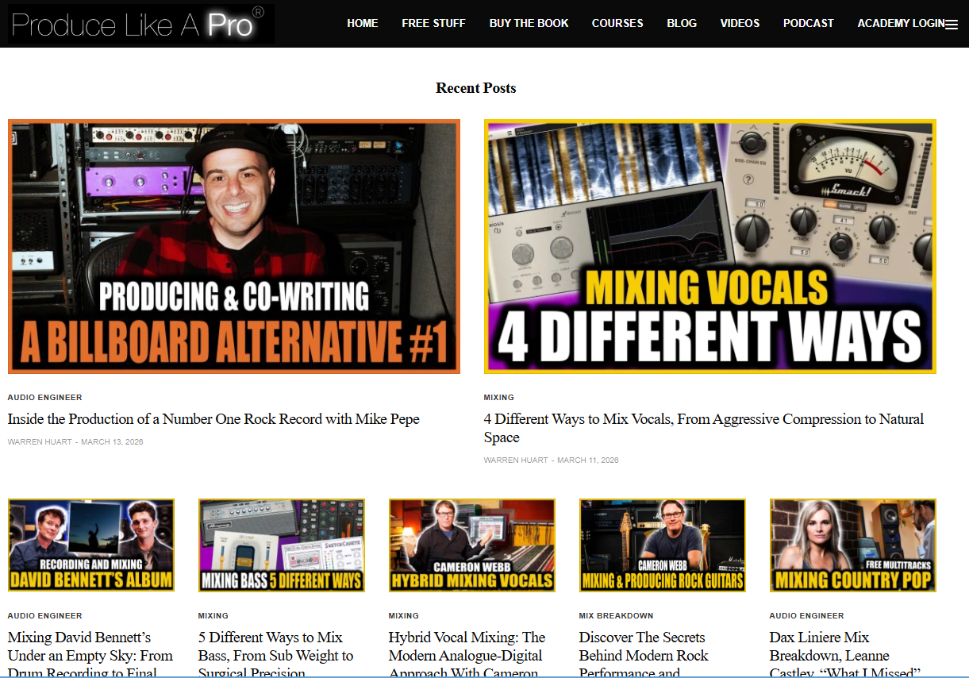Open the hamburger menu icon

(x=952, y=25)
